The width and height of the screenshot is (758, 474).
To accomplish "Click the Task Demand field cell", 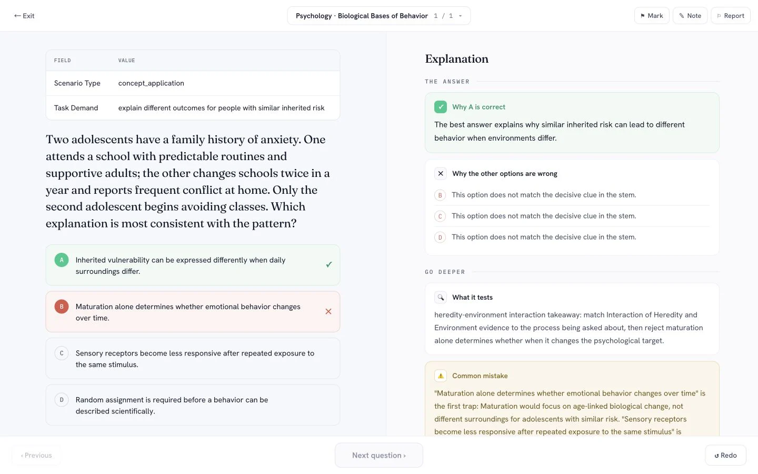I will [76, 108].
